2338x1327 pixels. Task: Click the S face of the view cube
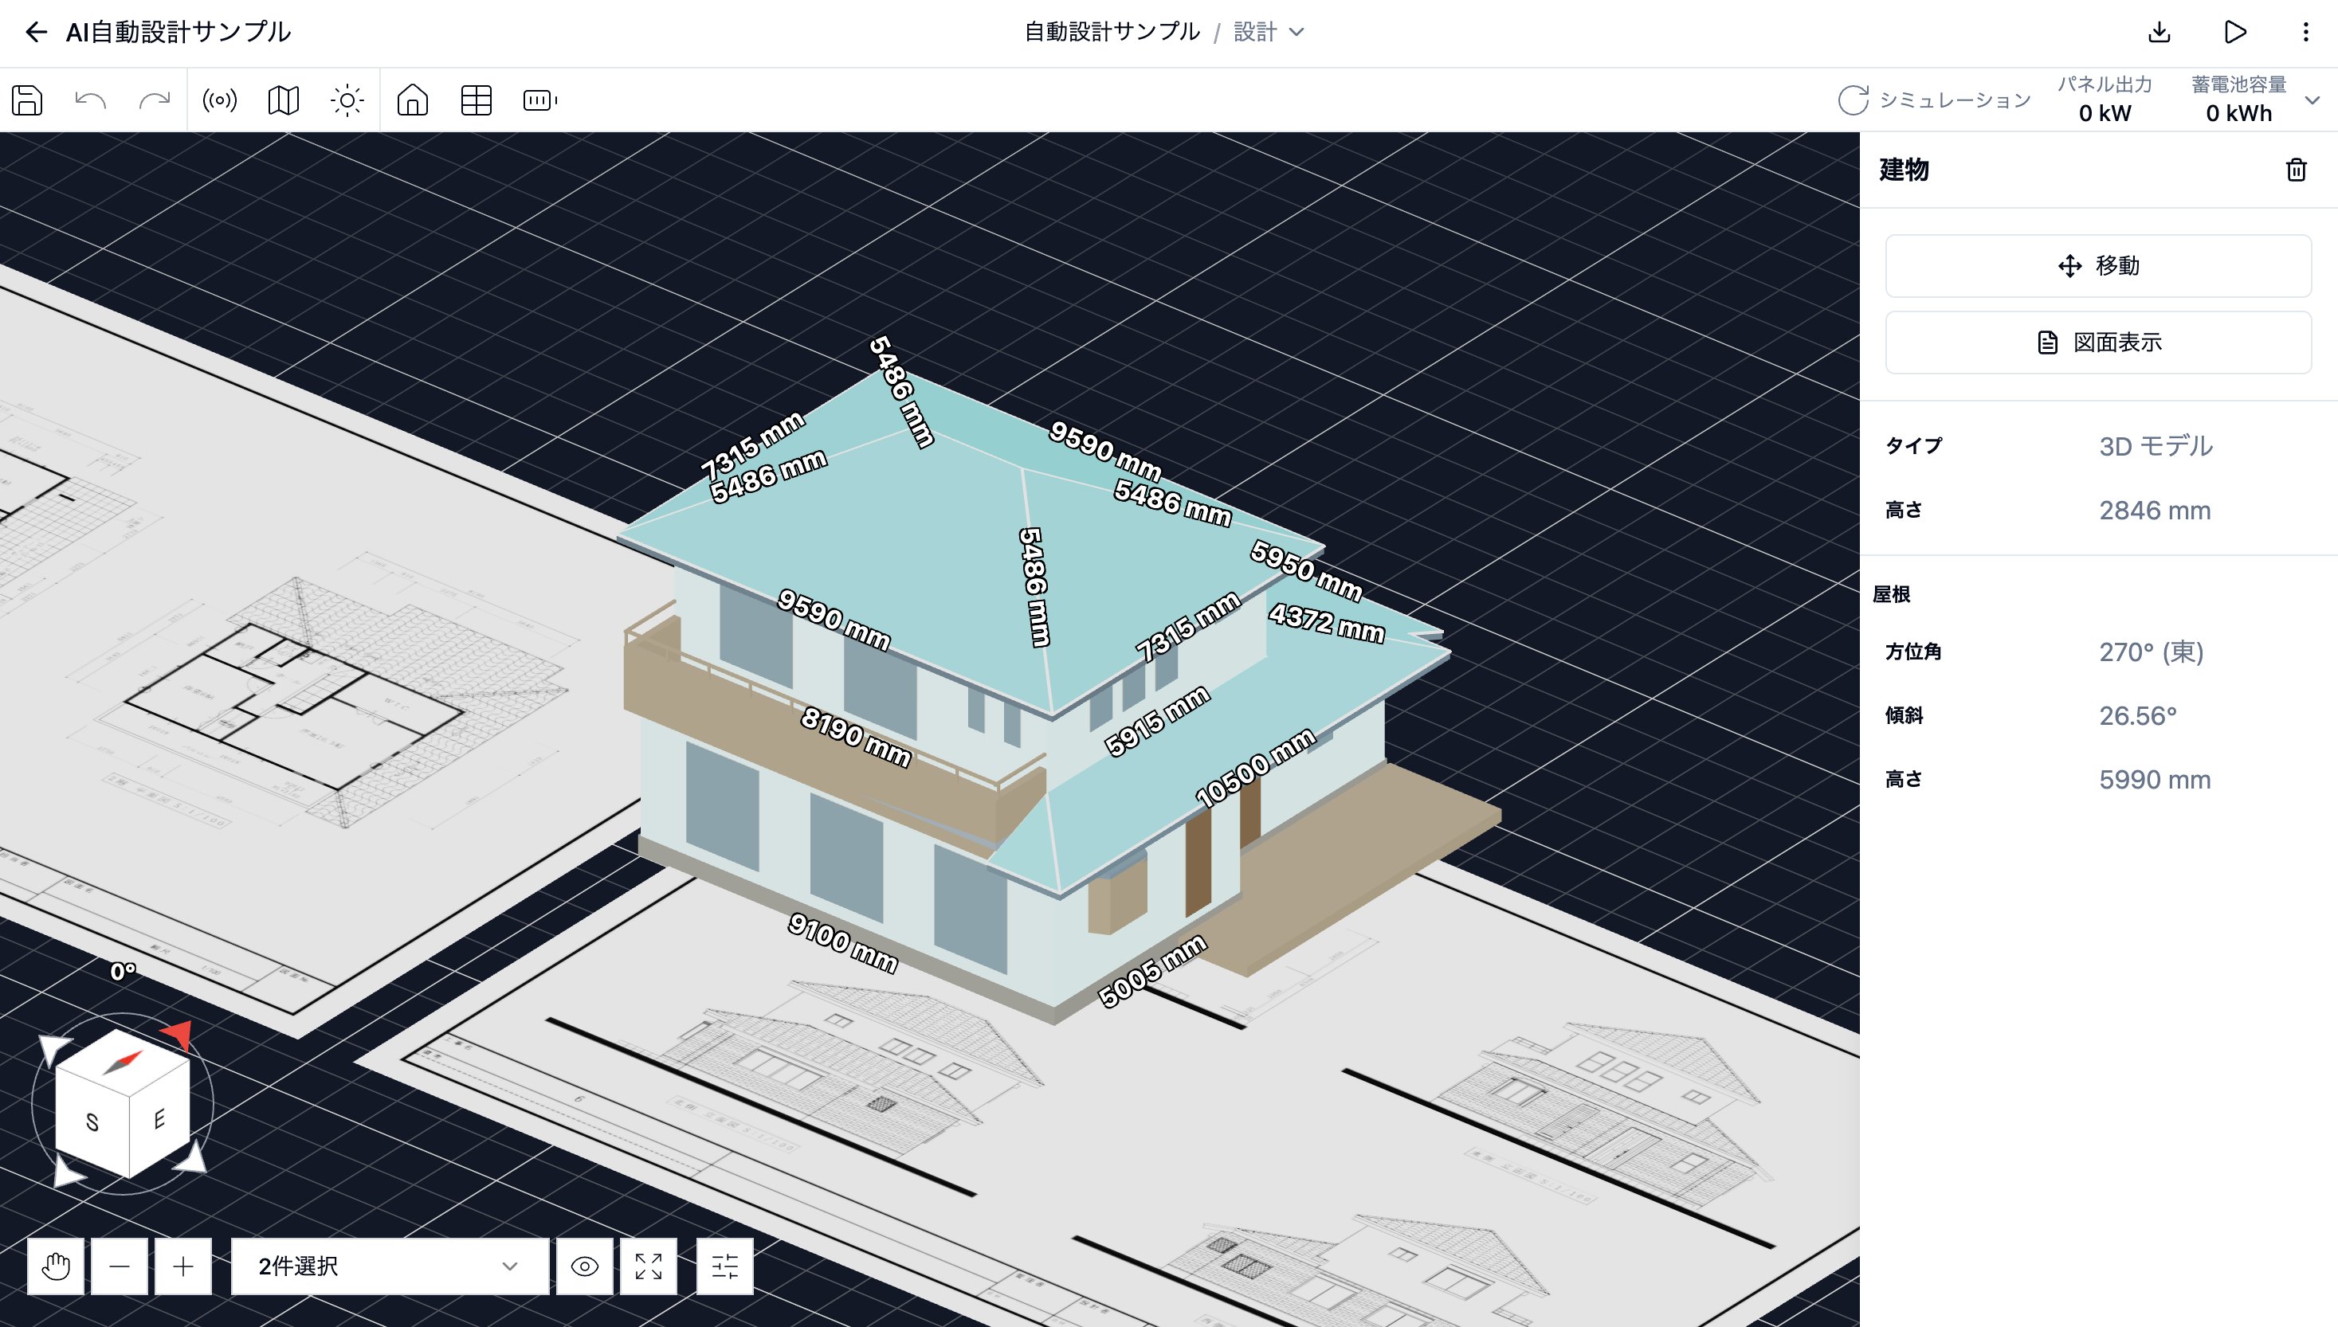point(92,1123)
